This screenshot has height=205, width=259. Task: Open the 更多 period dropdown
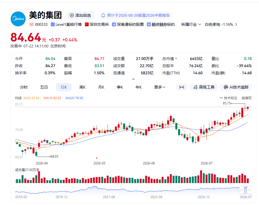(160, 87)
